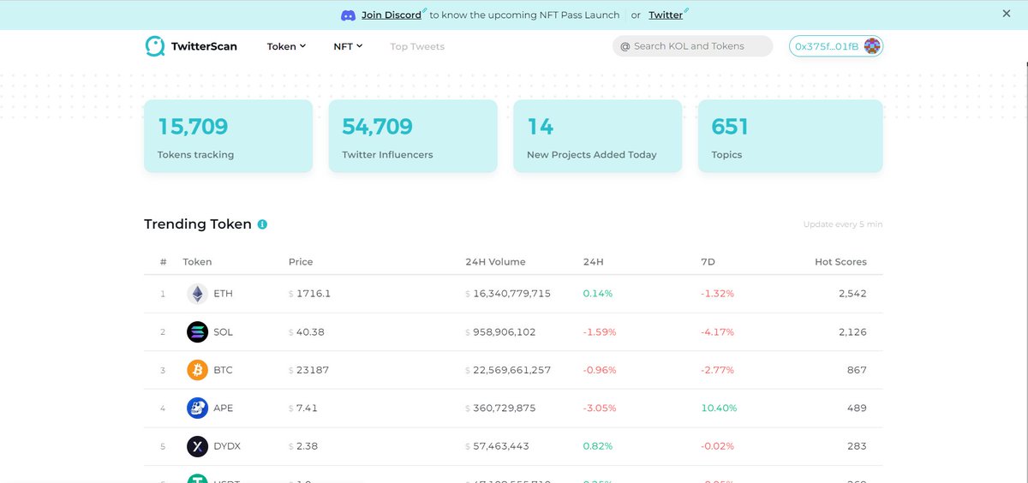Click DYDX hot score 283
This screenshot has height=483, width=1028.
pos(857,447)
